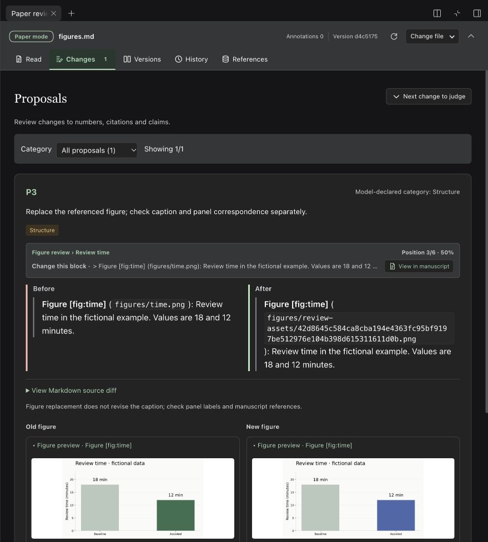Switch to the Versions tab

point(142,59)
